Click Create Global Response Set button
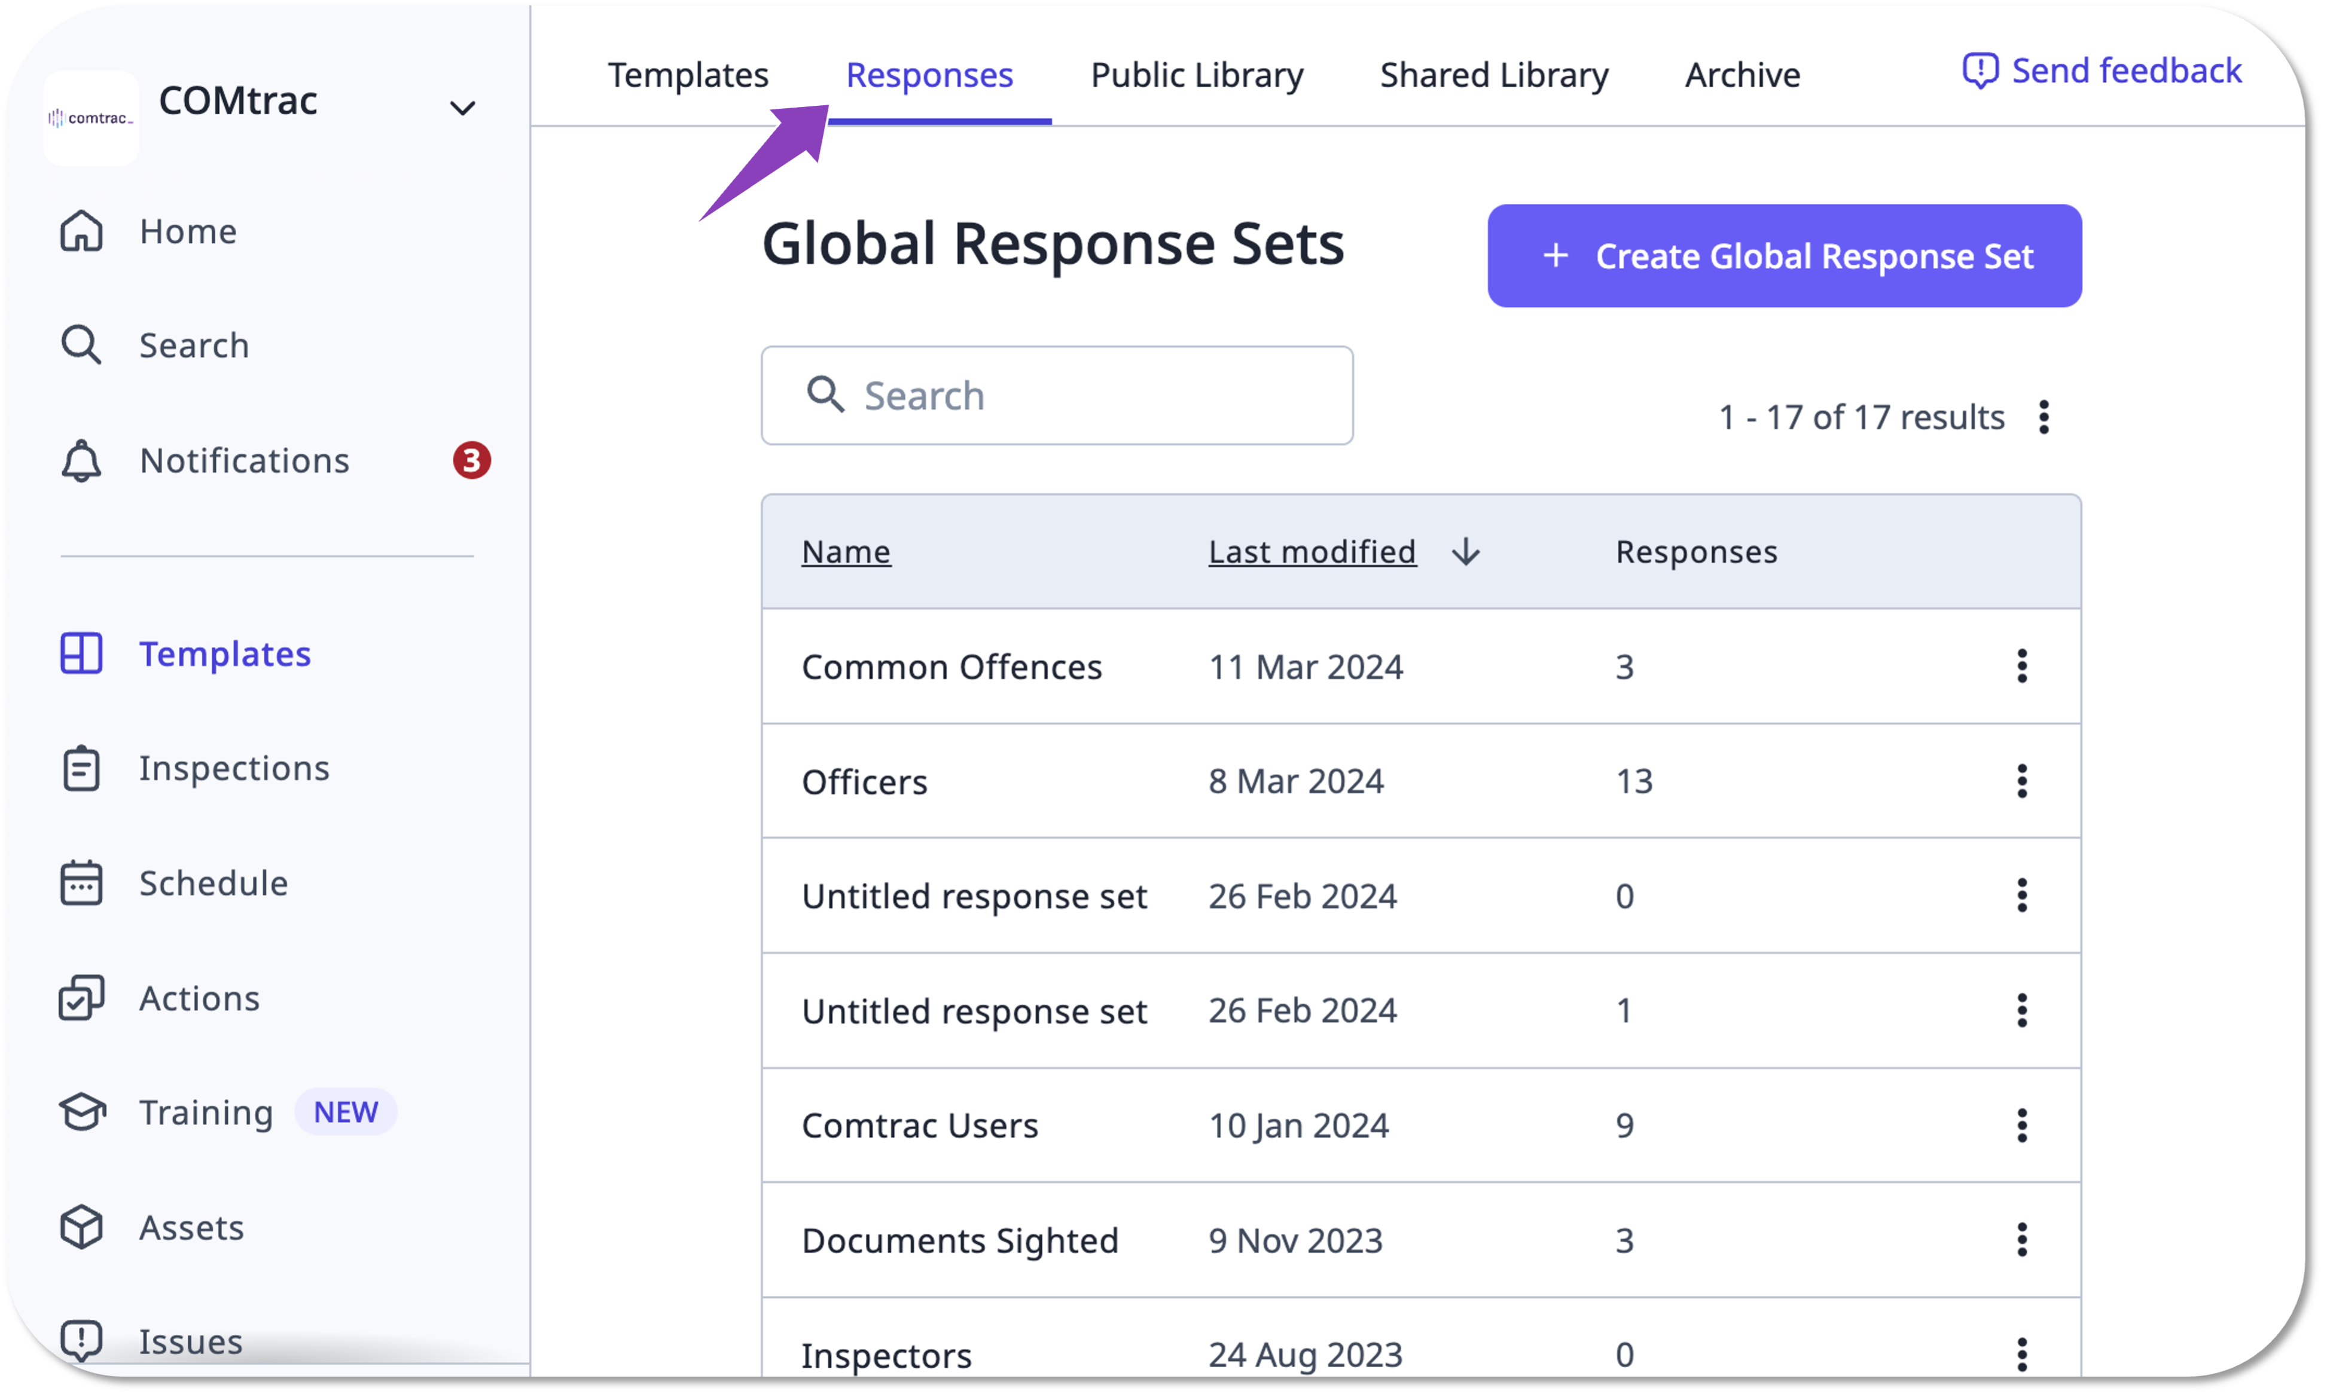The image size is (2327, 1397). coord(1783,256)
